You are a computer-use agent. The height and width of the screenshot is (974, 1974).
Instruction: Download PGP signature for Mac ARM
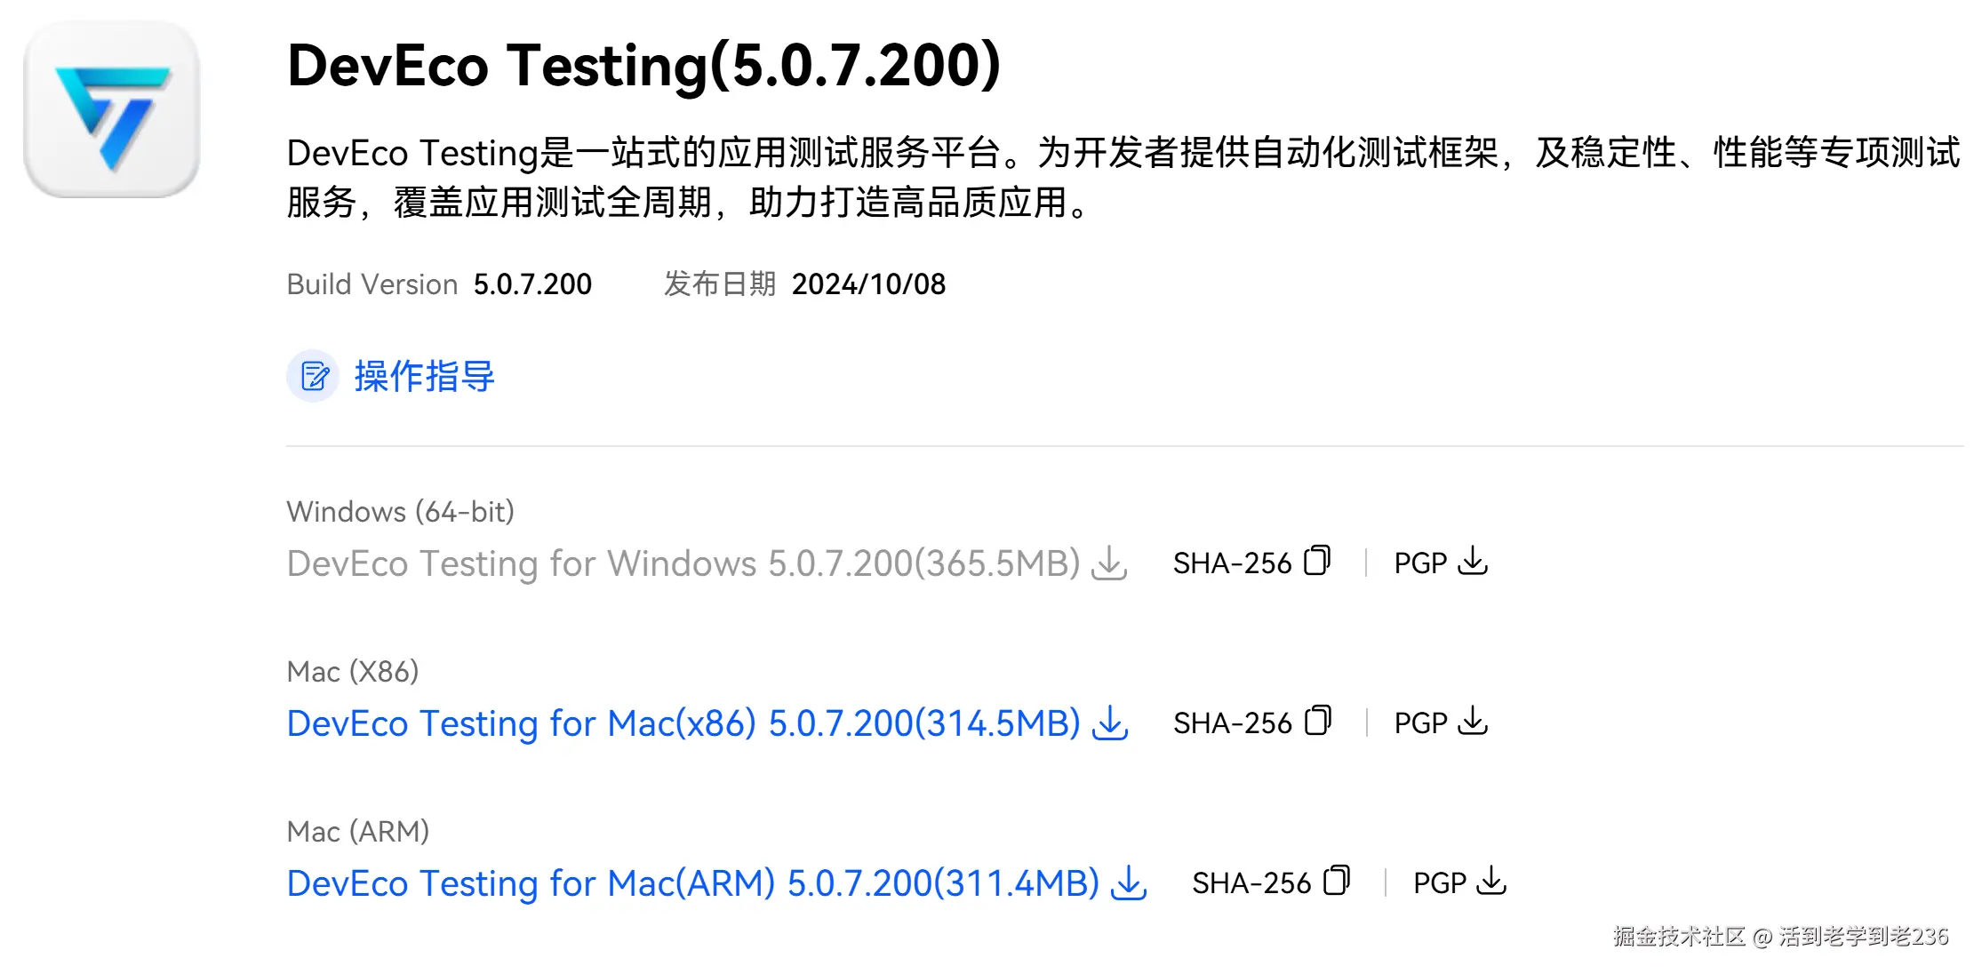coord(1491,882)
